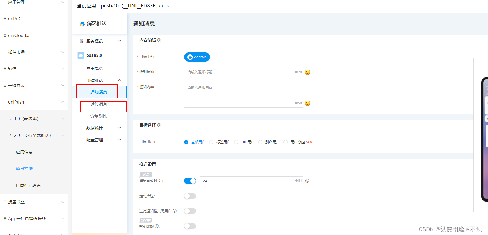
Task: Click the 24 小时 duration field
Action: click(251, 181)
